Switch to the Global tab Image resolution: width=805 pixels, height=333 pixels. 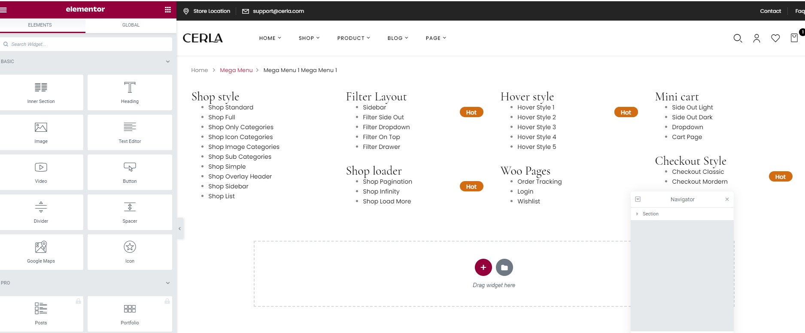coord(131,25)
